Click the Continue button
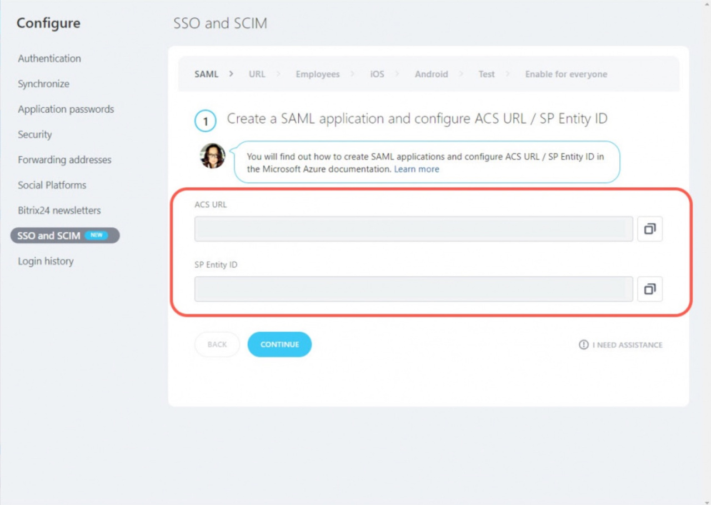The image size is (711, 505). [x=279, y=344]
